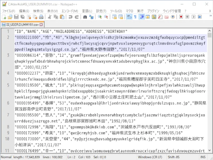Expand hidden toolbar items chevron

pos(210,16)
